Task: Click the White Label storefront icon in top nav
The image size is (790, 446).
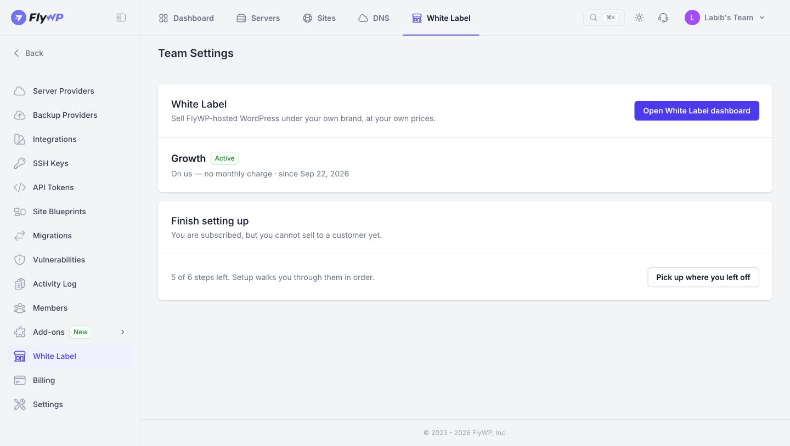Action: pos(417,18)
